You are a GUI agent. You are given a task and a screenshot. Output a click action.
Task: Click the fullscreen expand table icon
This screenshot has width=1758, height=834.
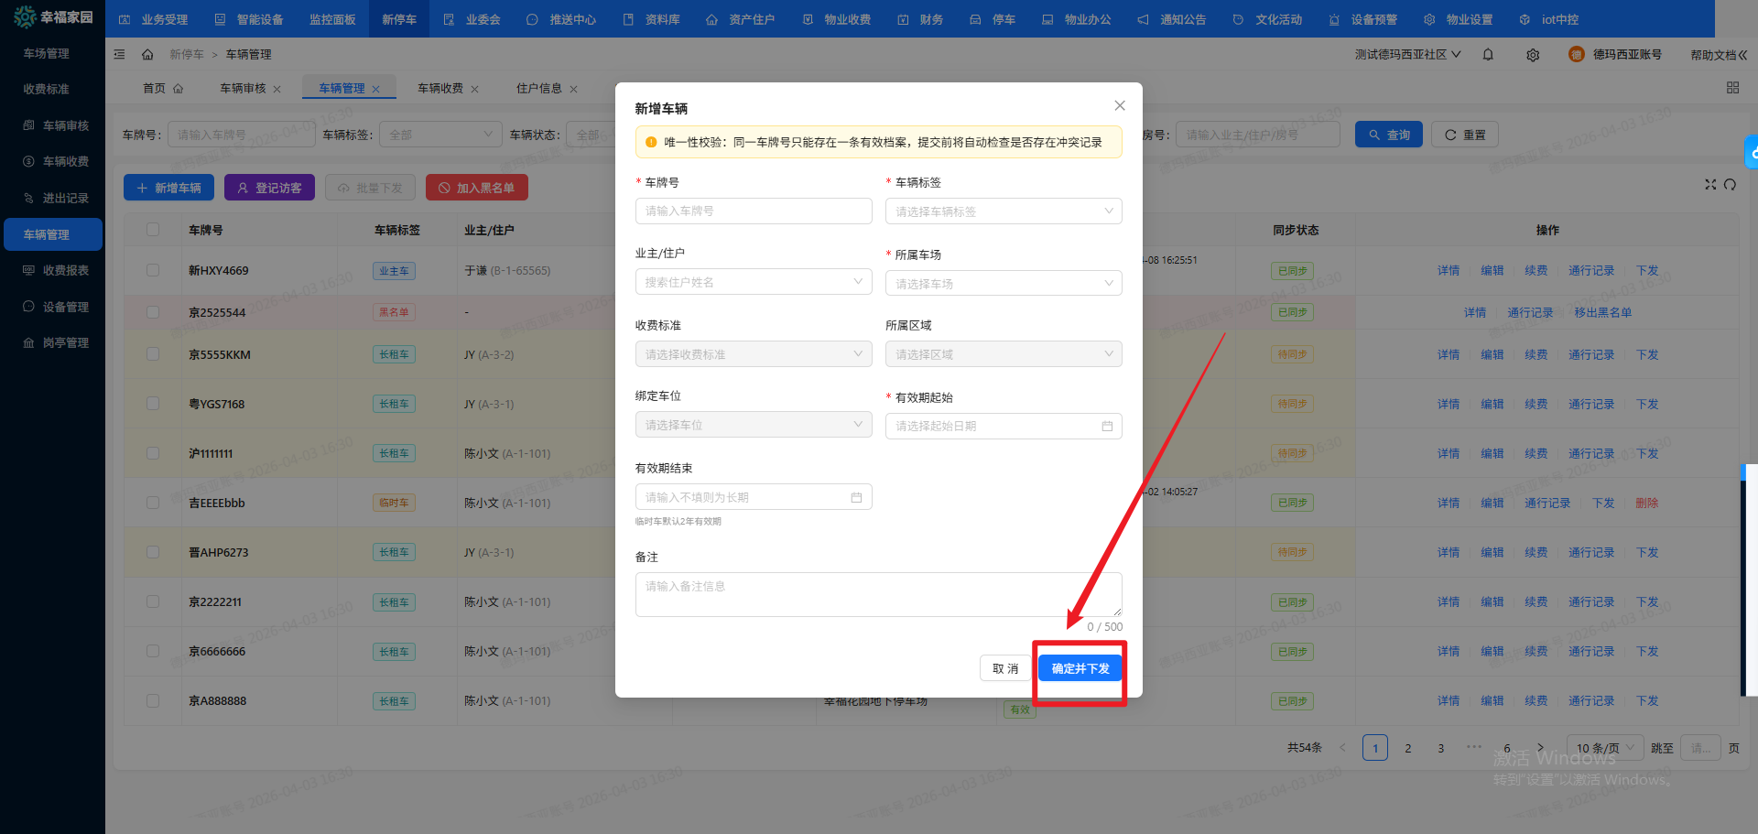(x=1709, y=185)
